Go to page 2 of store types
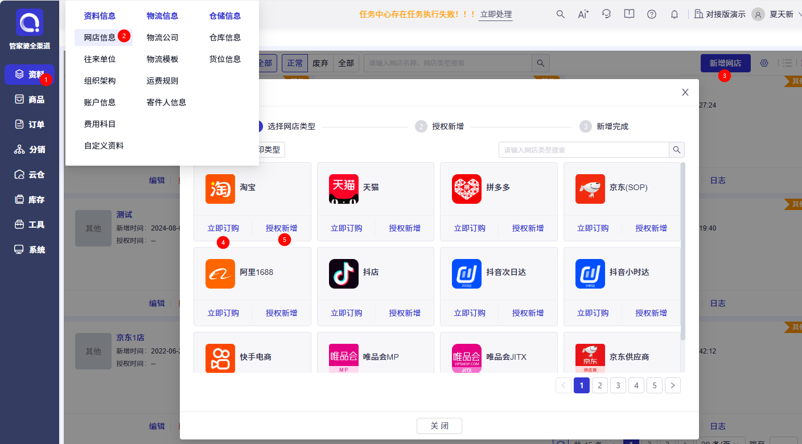Viewport: 802px width, 444px height. 599,385
